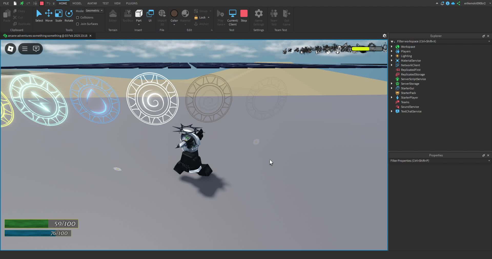Expand the StarterPlayer node
The width and height of the screenshot is (492, 259).
click(x=392, y=97)
